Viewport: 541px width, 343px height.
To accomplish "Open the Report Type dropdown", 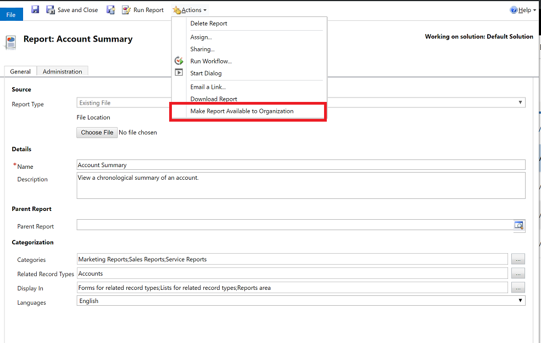I will click(518, 102).
